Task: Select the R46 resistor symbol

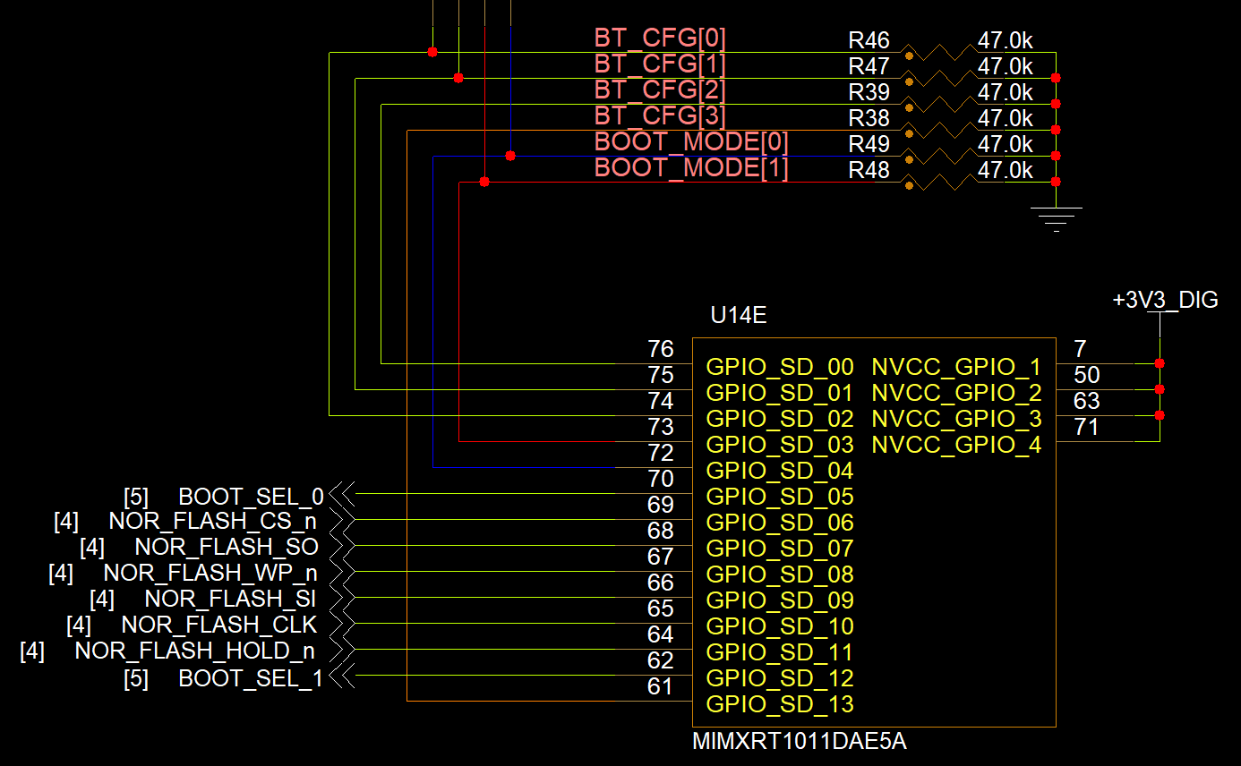Action: pyautogui.click(x=939, y=53)
